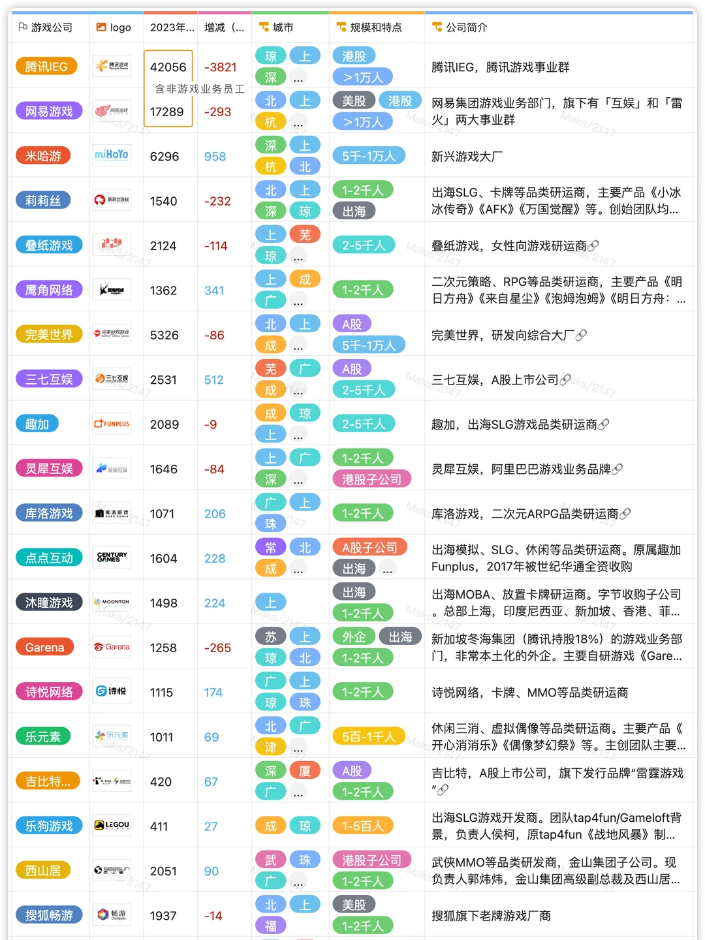Screen dimensions: 705x940
Task: Expand more tags in 点点互动 scale cell
Action: 388,569
